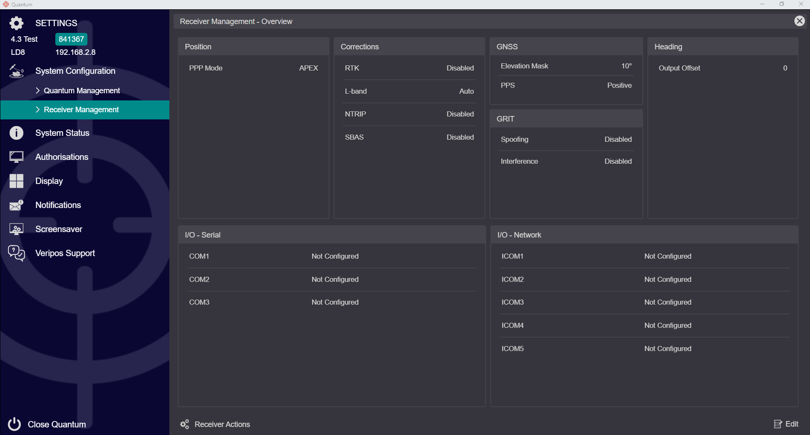
Task: Click the Edit pencil icon
Action: point(778,424)
